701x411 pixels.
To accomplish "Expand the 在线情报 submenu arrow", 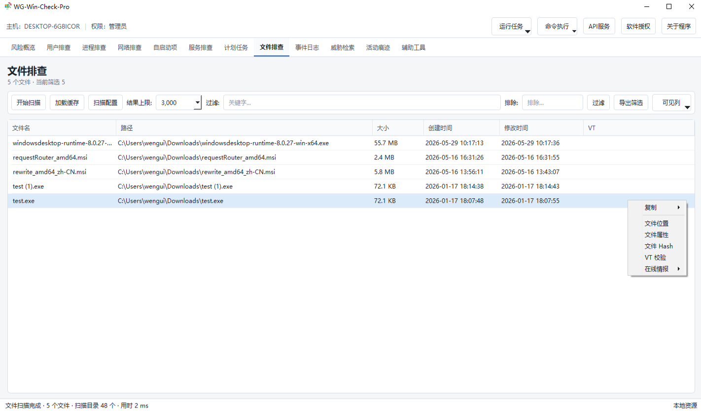I will click(x=679, y=269).
